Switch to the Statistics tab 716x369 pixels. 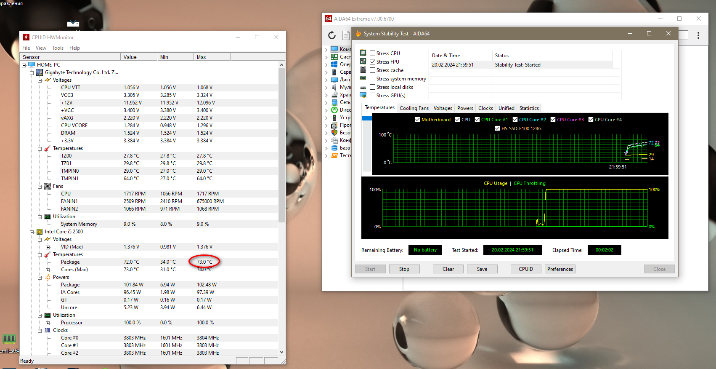pos(529,108)
